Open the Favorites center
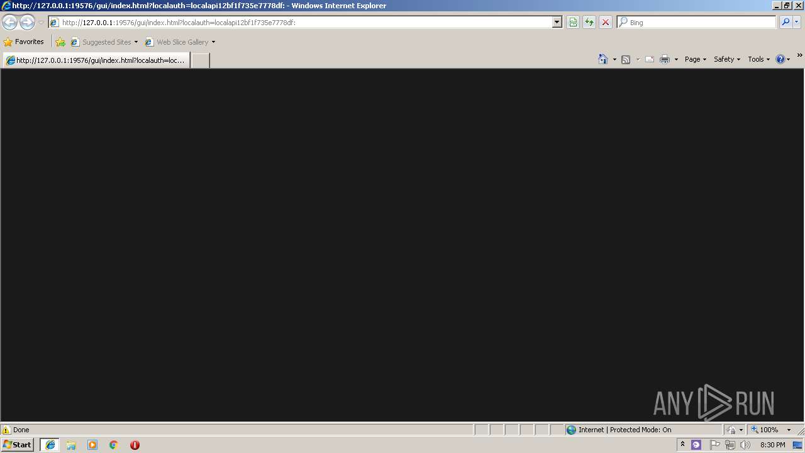 click(24, 42)
